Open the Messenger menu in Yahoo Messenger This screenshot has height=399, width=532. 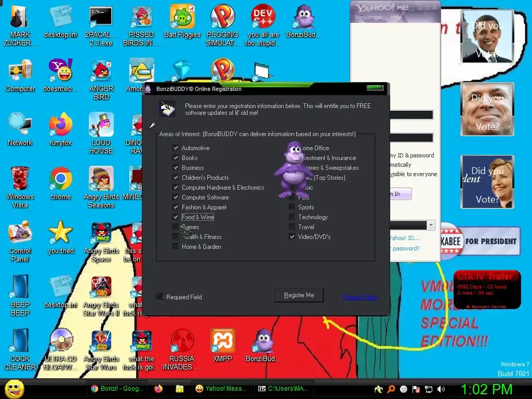tap(368, 17)
